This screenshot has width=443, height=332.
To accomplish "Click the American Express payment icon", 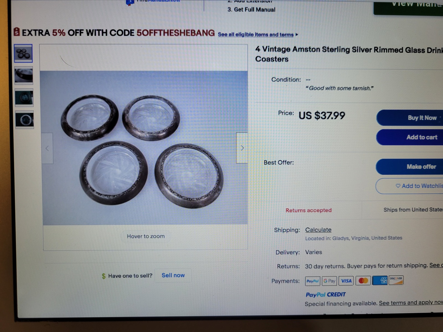I will click(380, 280).
